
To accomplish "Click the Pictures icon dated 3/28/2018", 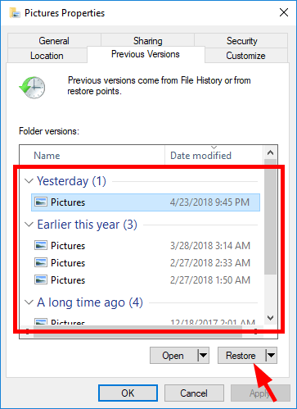I will point(41,245).
